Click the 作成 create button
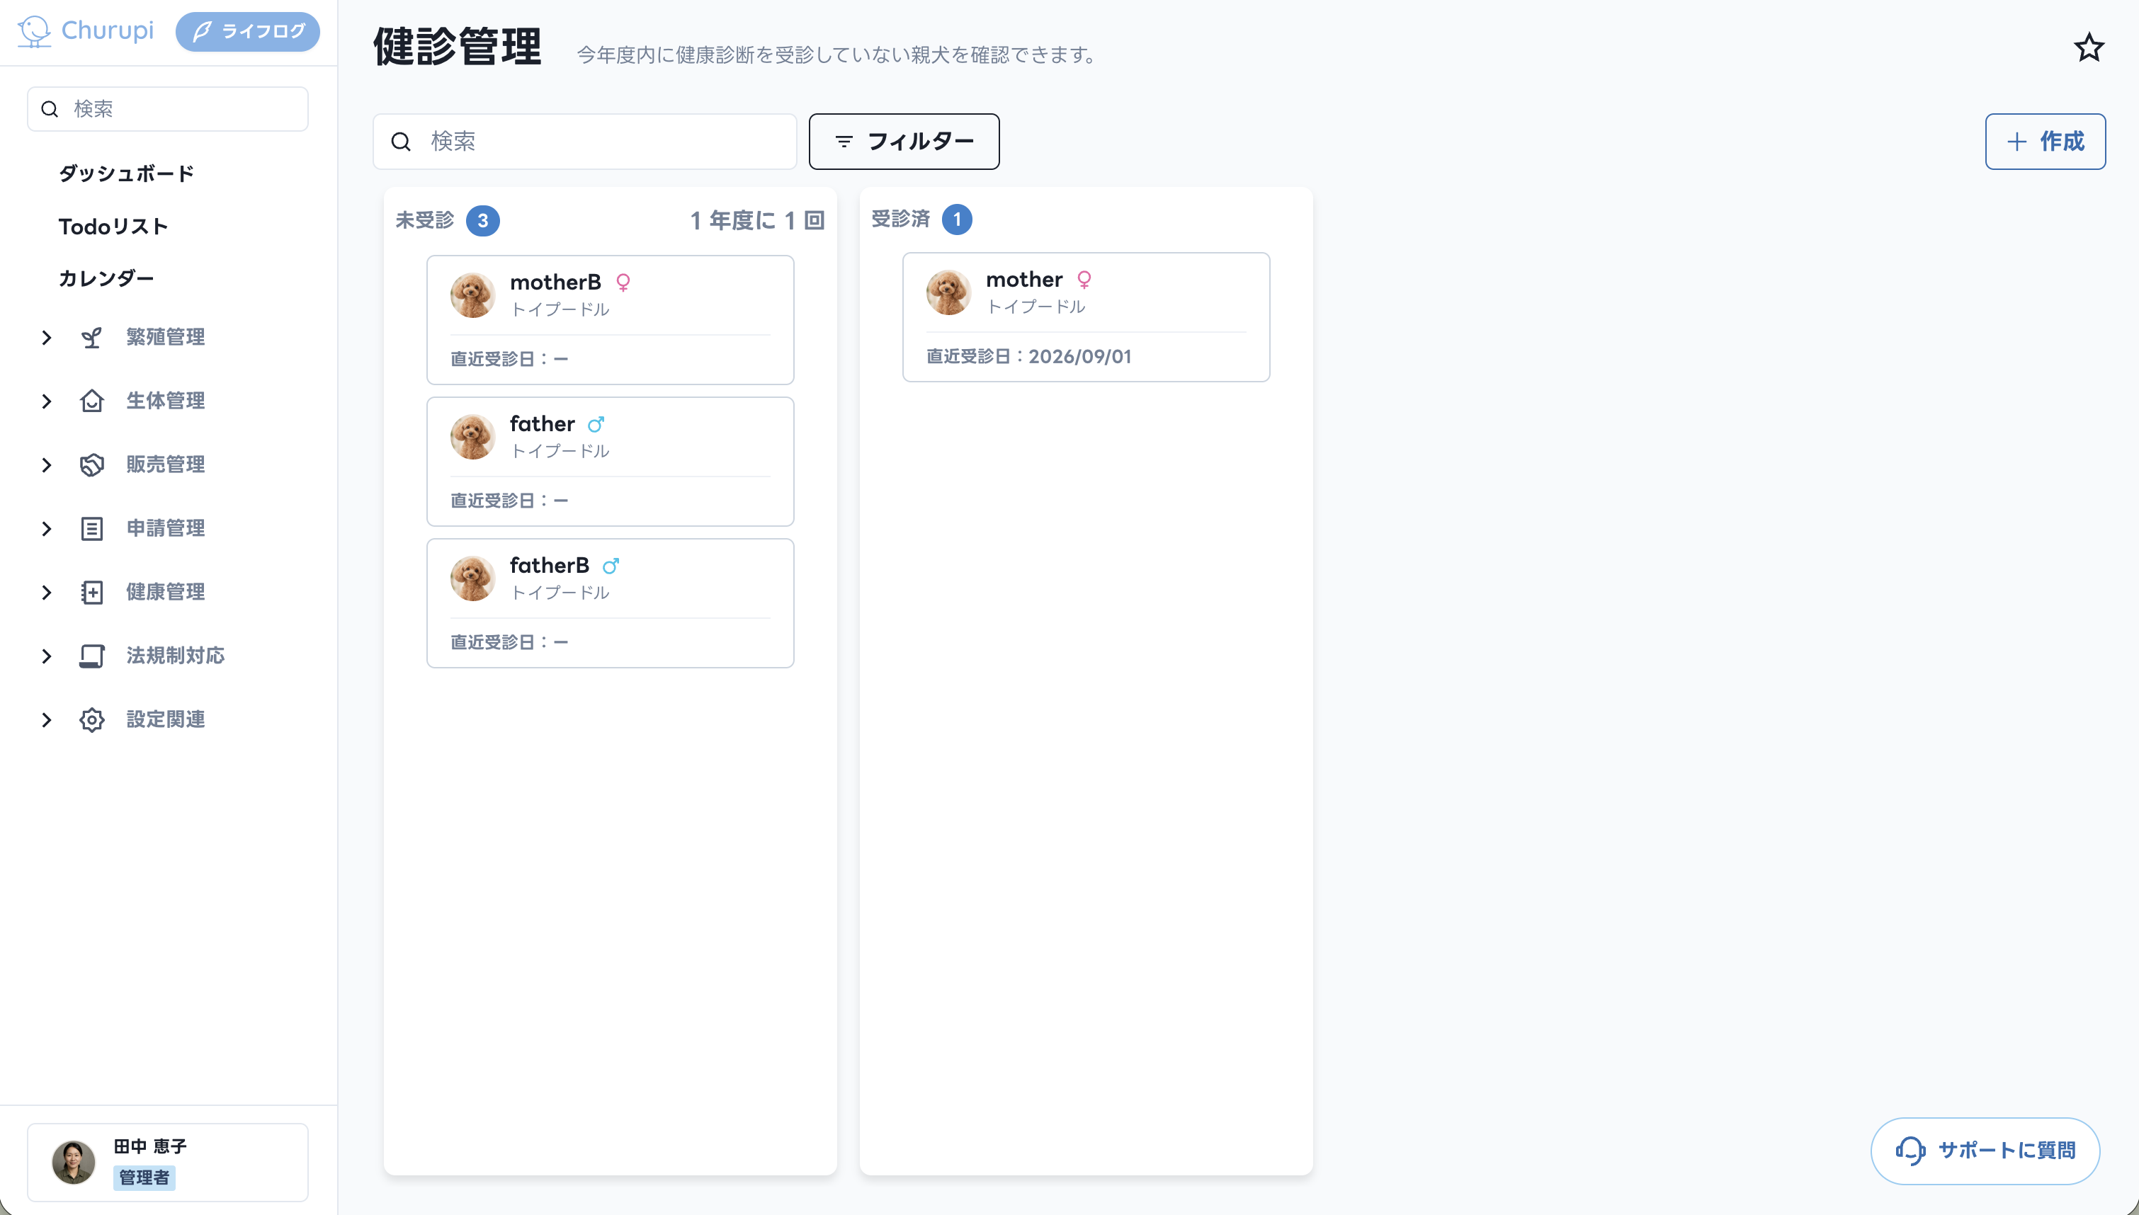The height and width of the screenshot is (1215, 2139). [x=2045, y=142]
